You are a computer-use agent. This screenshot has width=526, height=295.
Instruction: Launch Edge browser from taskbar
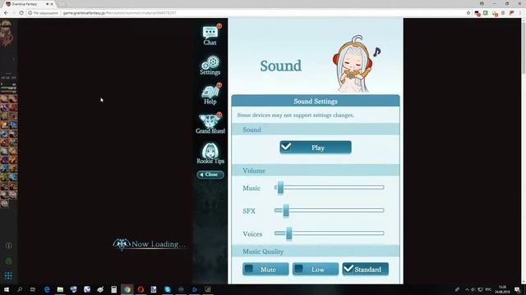pos(47,289)
